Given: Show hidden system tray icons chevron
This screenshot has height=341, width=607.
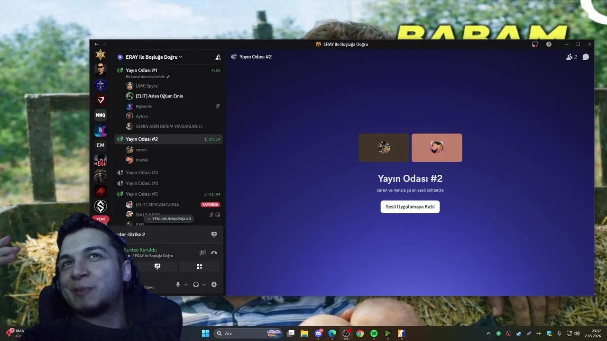Looking at the screenshot, I should click(488, 333).
